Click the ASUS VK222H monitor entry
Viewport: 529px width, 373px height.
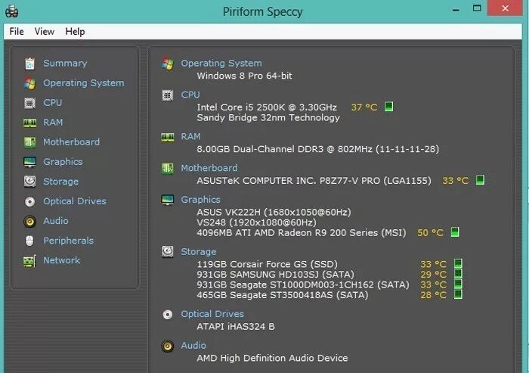tap(274, 212)
